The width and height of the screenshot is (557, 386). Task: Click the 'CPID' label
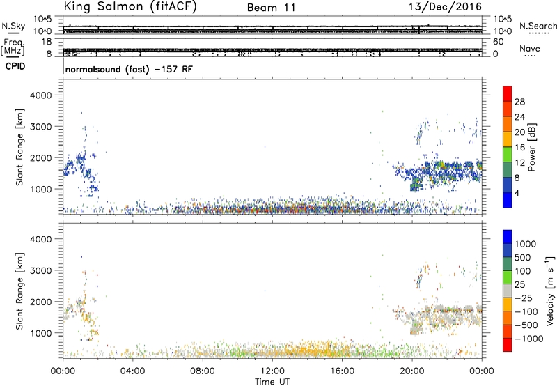click(15, 66)
